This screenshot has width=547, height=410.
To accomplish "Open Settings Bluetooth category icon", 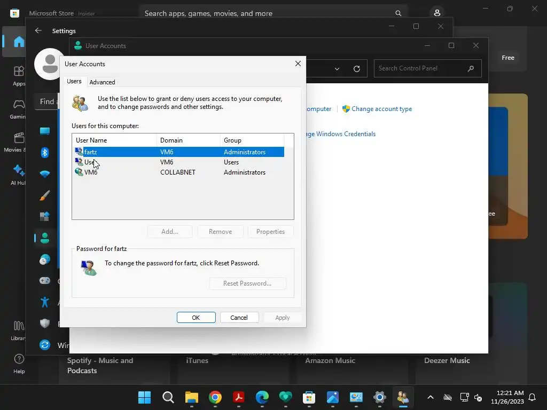I will [45, 153].
